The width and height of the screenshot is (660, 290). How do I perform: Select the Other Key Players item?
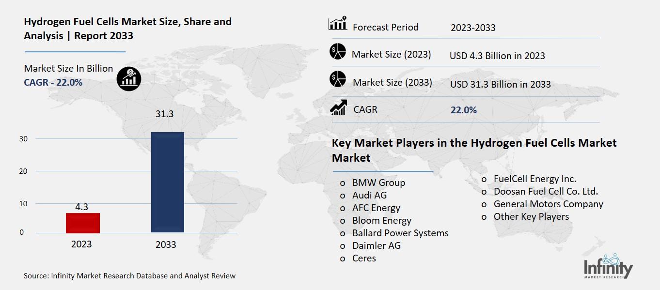(531, 217)
